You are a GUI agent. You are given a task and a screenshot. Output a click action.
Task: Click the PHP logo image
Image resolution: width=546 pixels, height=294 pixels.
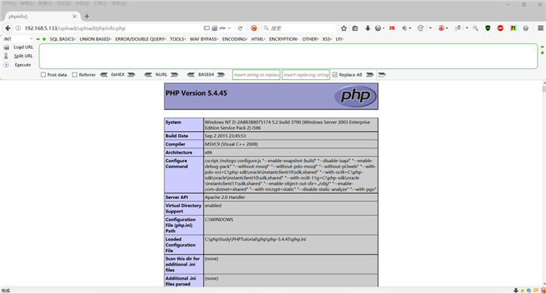point(355,96)
